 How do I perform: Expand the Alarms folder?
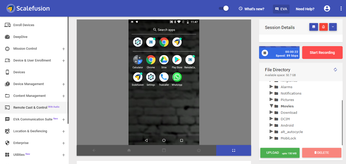tap(271, 87)
